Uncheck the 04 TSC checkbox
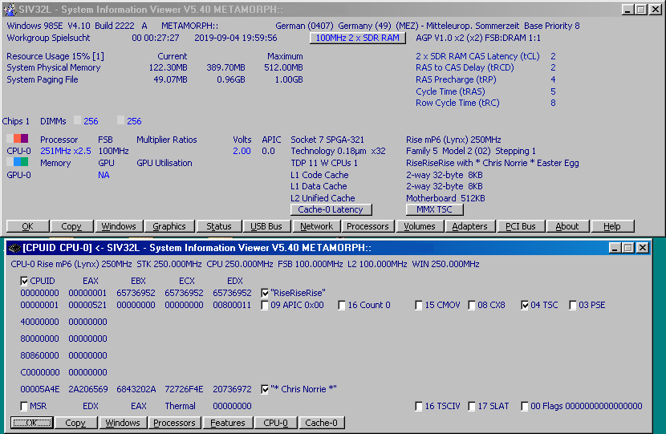 tap(525, 306)
